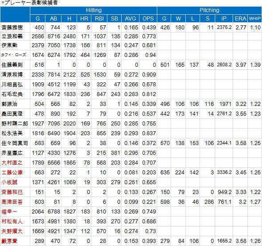
Task: Click saves value 286
Action: tap(209, 202)
